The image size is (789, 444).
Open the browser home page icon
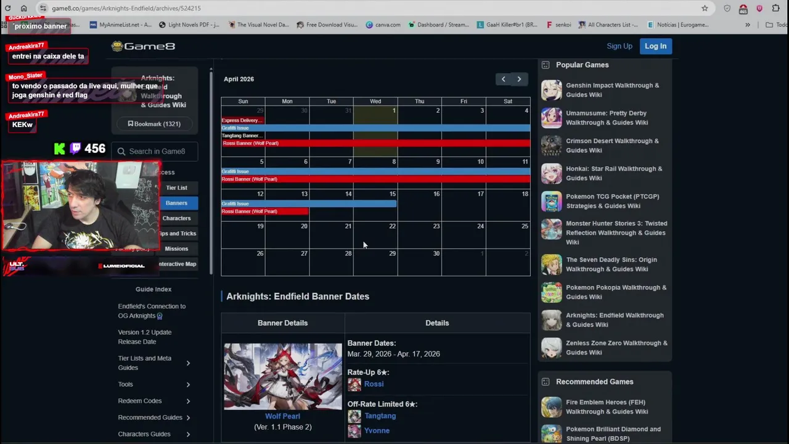pos(23,8)
